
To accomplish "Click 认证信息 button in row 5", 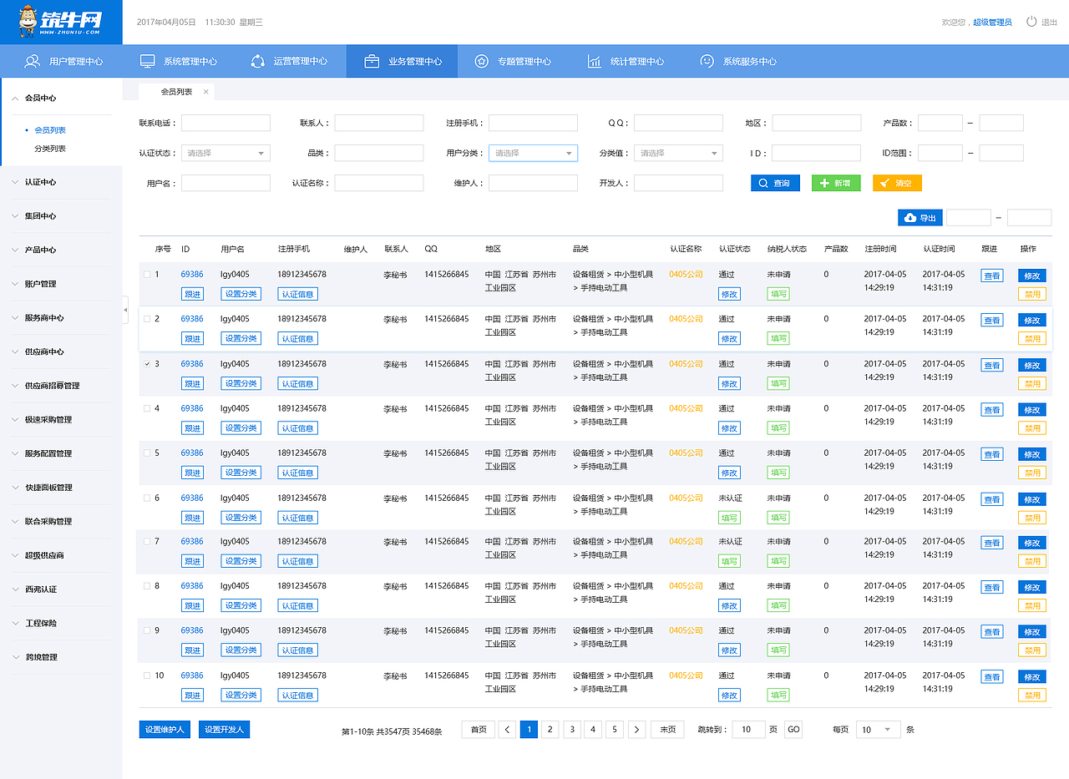I will pos(297,473).
